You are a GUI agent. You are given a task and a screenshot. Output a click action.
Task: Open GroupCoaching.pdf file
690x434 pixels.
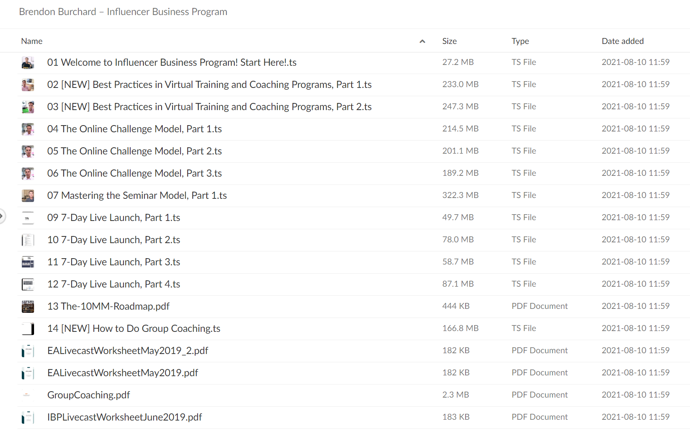[89, 395]
